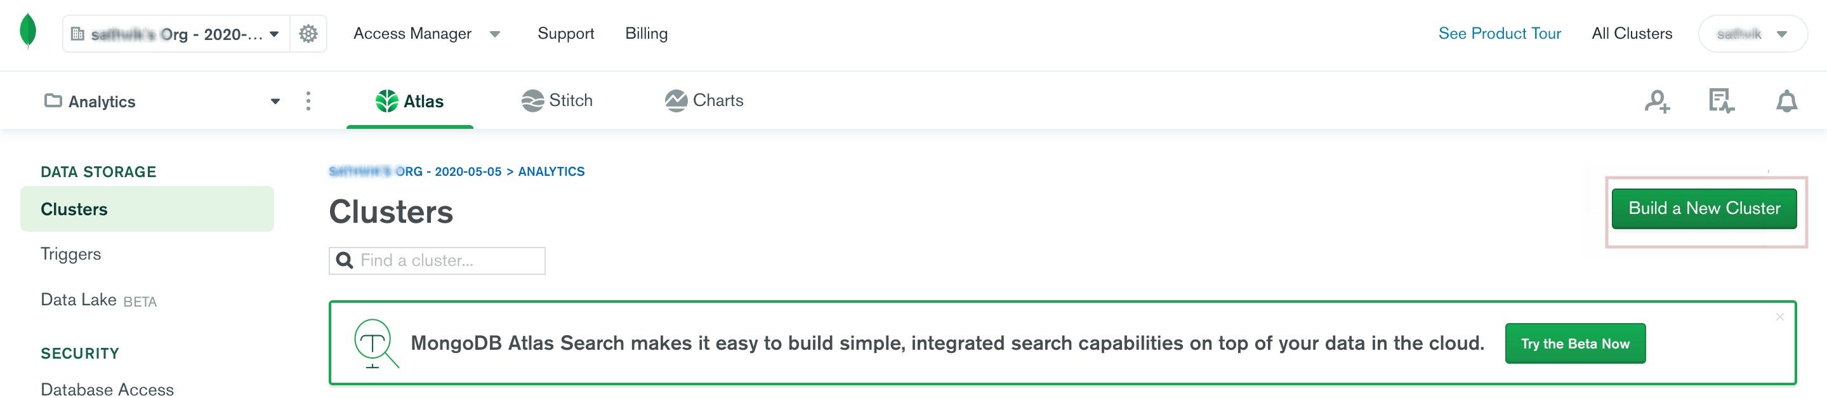Click the Charts chart icon
Image resolution: width=1827 pixels, height=398 pixels.
pyautogui.click(x=676, y=100)
